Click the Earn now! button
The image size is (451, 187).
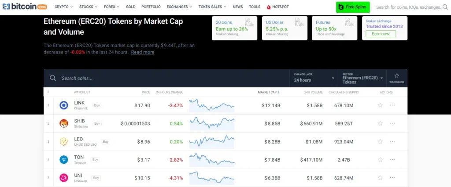[381, 34]
